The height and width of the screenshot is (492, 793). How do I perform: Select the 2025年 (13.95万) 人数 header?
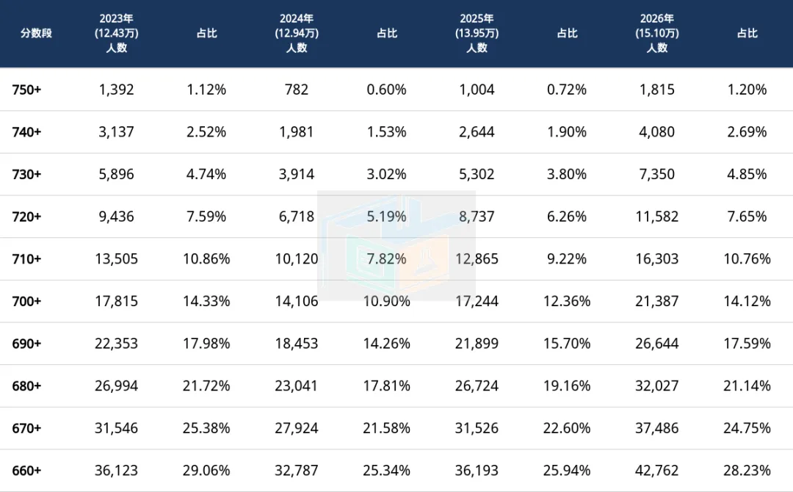(477, 33)
